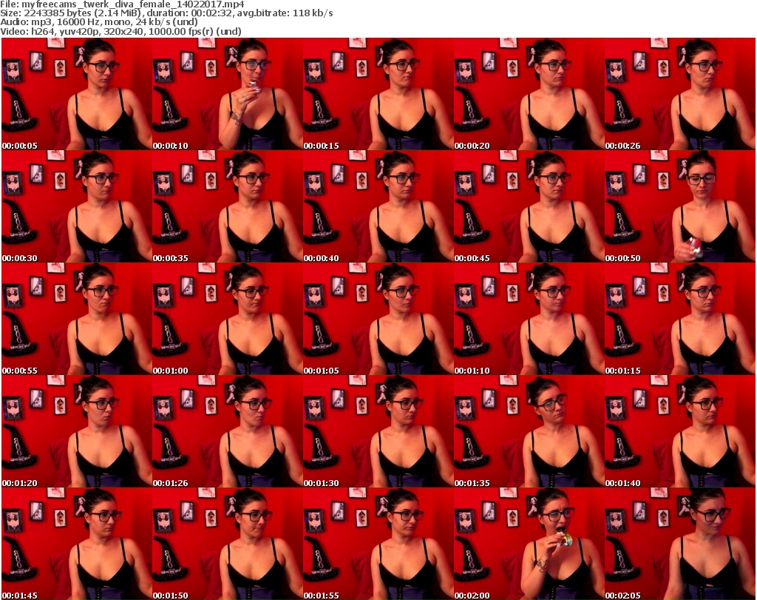
Task: Open the frame at 00:00:50
Action: [x=679, y=206]
